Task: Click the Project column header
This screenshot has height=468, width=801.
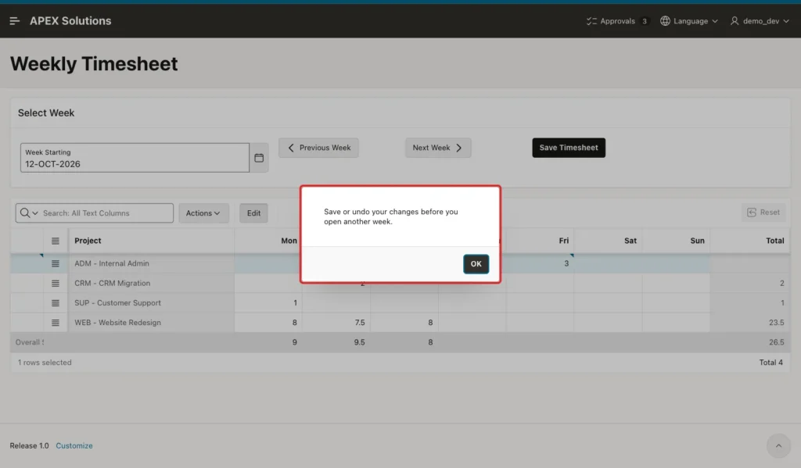Action: point(151,241)
